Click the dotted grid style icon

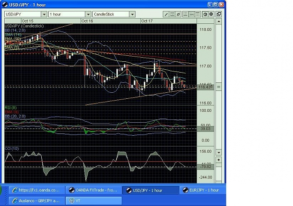pyautogui.click(x=198, y=14)
